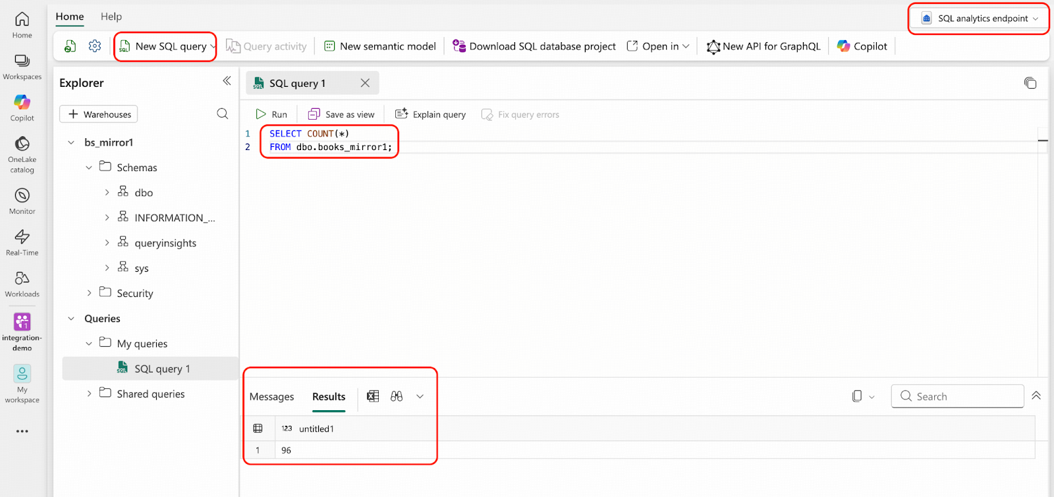Open the Monitor hub icon
The width and height of the screenshot is (1054, 497).
22,201
